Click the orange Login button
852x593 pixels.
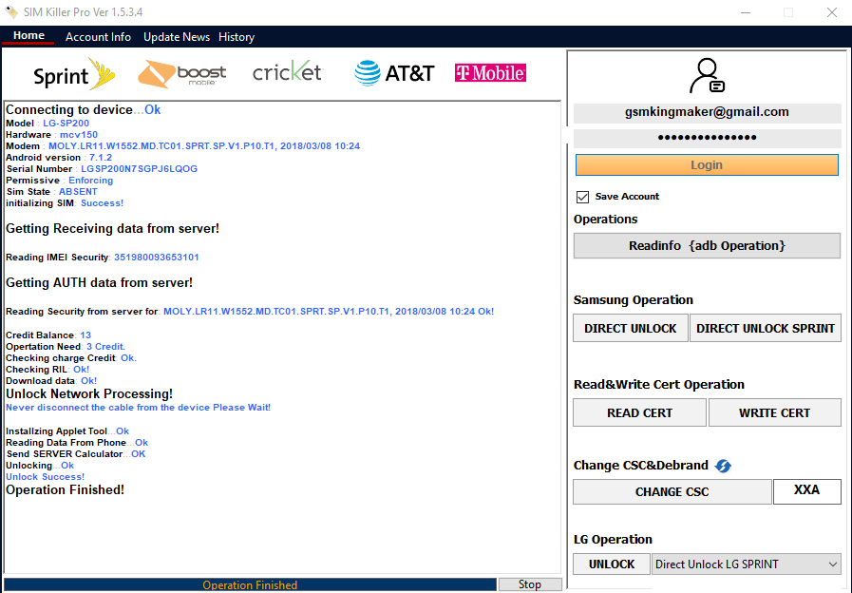coord(707,164)
